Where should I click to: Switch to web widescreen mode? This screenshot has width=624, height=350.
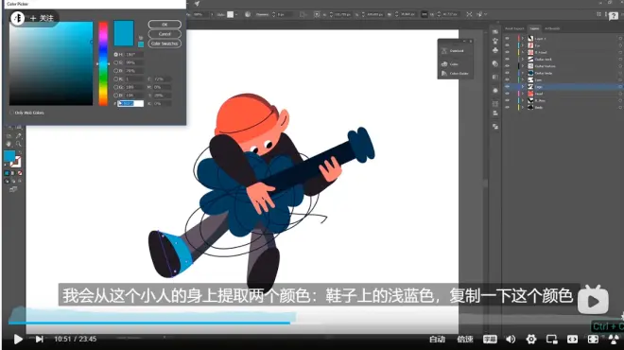point(572,339)
